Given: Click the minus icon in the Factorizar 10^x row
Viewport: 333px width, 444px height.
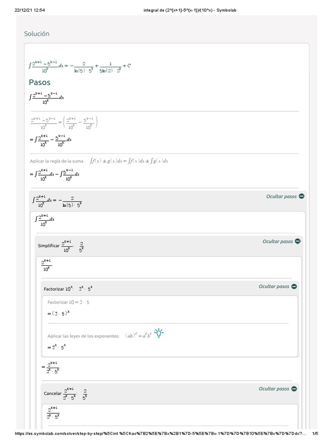Looking at the screenshot, I should 294,287.
